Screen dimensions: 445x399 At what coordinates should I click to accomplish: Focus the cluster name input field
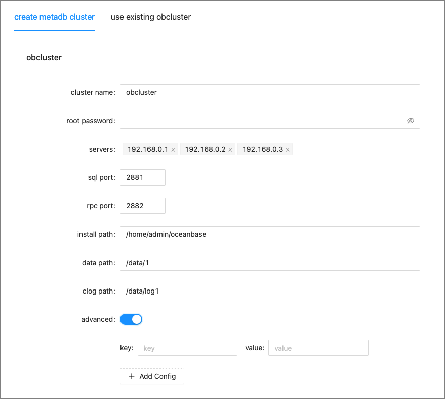pos(269,92)
